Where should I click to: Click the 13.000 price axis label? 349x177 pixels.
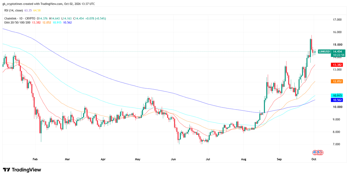click(337, 70)
